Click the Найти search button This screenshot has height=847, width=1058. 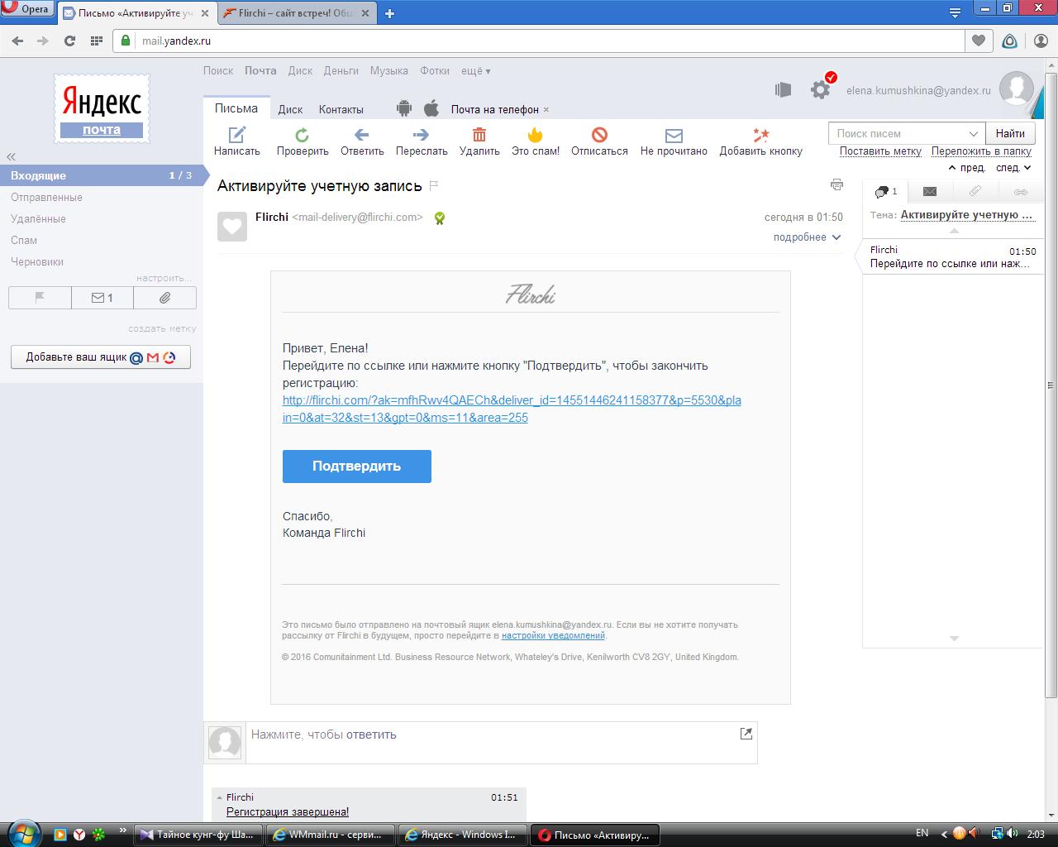pos(1010,133)
